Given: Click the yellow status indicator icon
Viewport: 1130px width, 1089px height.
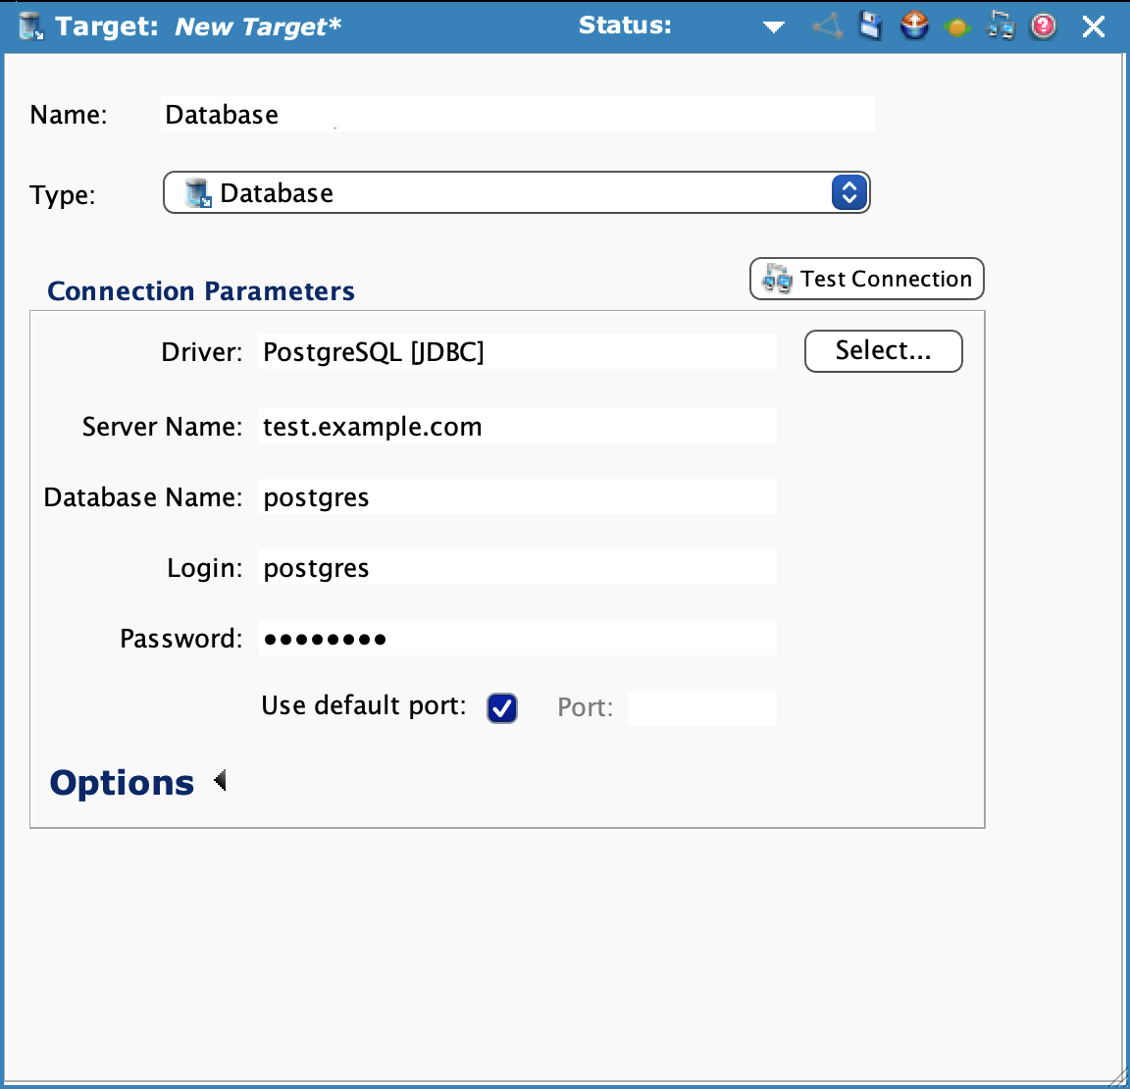Looking at the screenshot, I should 958,26.
